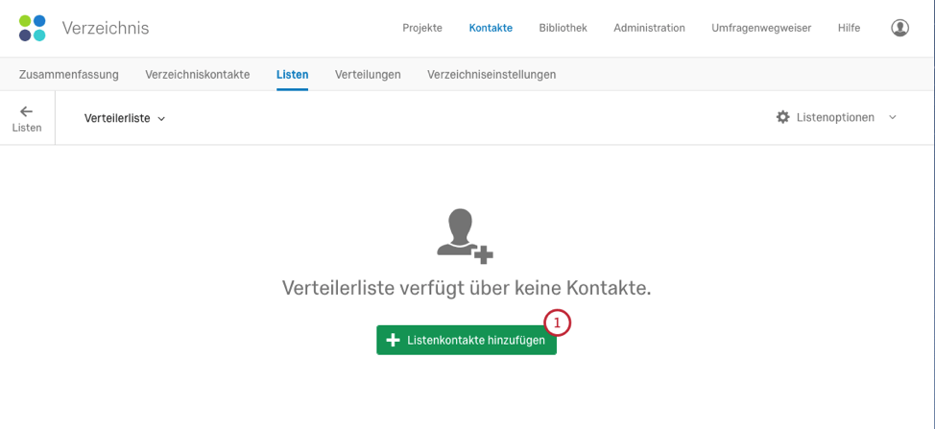This screenshot has width=935, height=429.
Task: Click the Verzeichnis title text
Action: (106, 28)
